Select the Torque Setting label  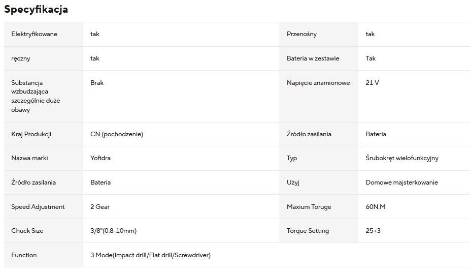[308, 231]
